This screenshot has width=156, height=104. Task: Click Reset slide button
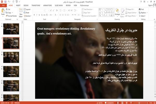pos(27,13)
